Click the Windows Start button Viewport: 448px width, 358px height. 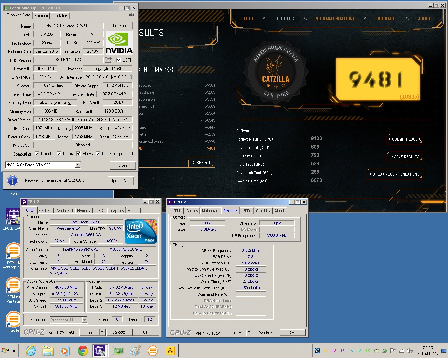[10, 350]
